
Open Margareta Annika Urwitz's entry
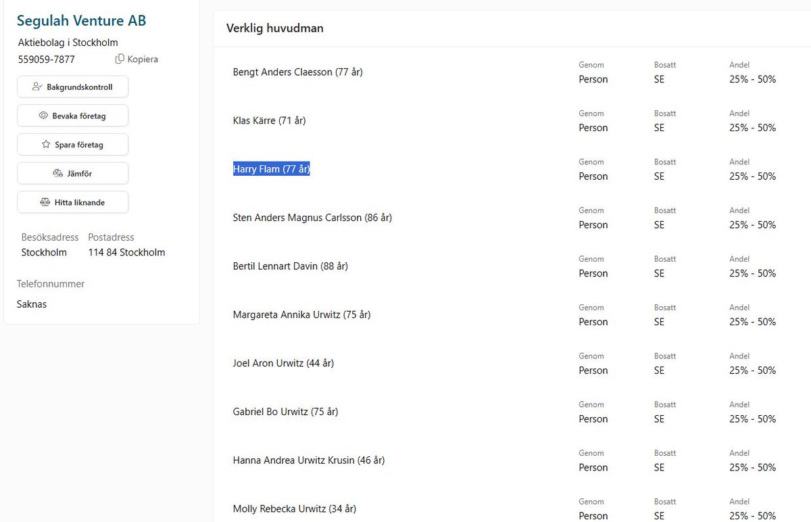[301, 314]
